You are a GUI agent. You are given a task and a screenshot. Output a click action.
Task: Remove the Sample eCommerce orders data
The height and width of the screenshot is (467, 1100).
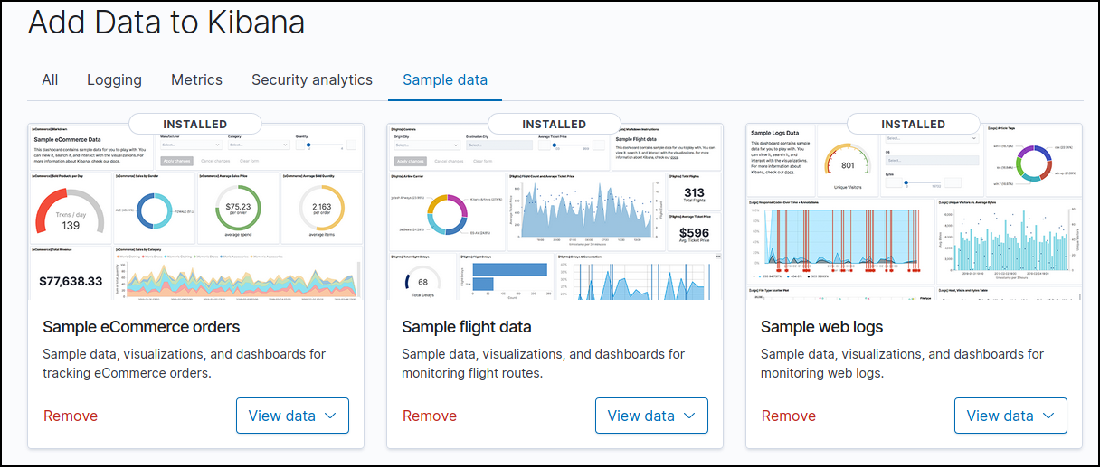coord(71,416)
